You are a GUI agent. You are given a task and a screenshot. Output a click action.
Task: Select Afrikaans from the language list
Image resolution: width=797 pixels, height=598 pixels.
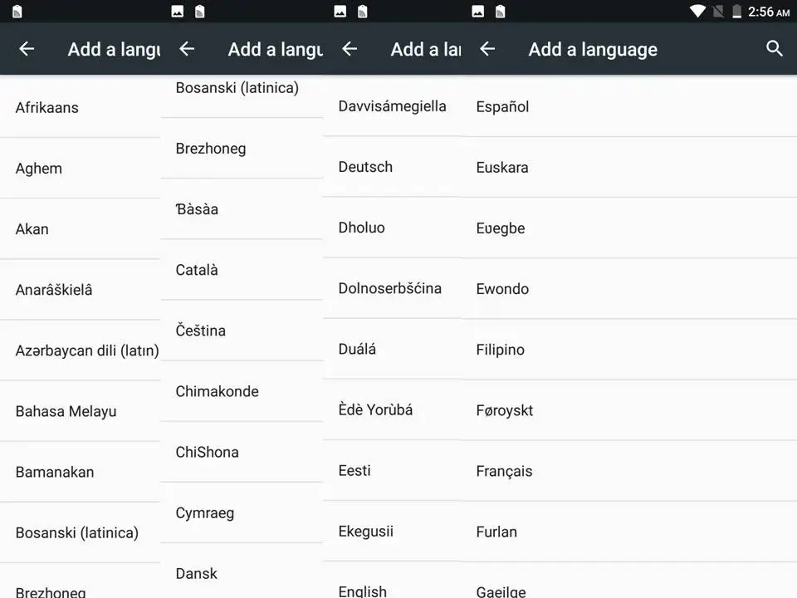pos(47,107)
